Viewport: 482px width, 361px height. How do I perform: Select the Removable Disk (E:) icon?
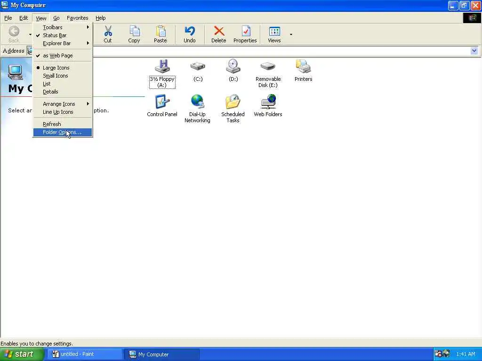click(x=268, y=74)
